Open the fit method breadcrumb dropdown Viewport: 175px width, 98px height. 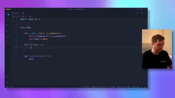pyautogui.click(x=31, y=16)
